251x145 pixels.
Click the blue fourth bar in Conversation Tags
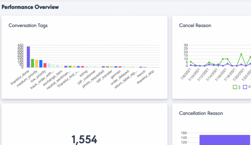[x=41, y=64]
